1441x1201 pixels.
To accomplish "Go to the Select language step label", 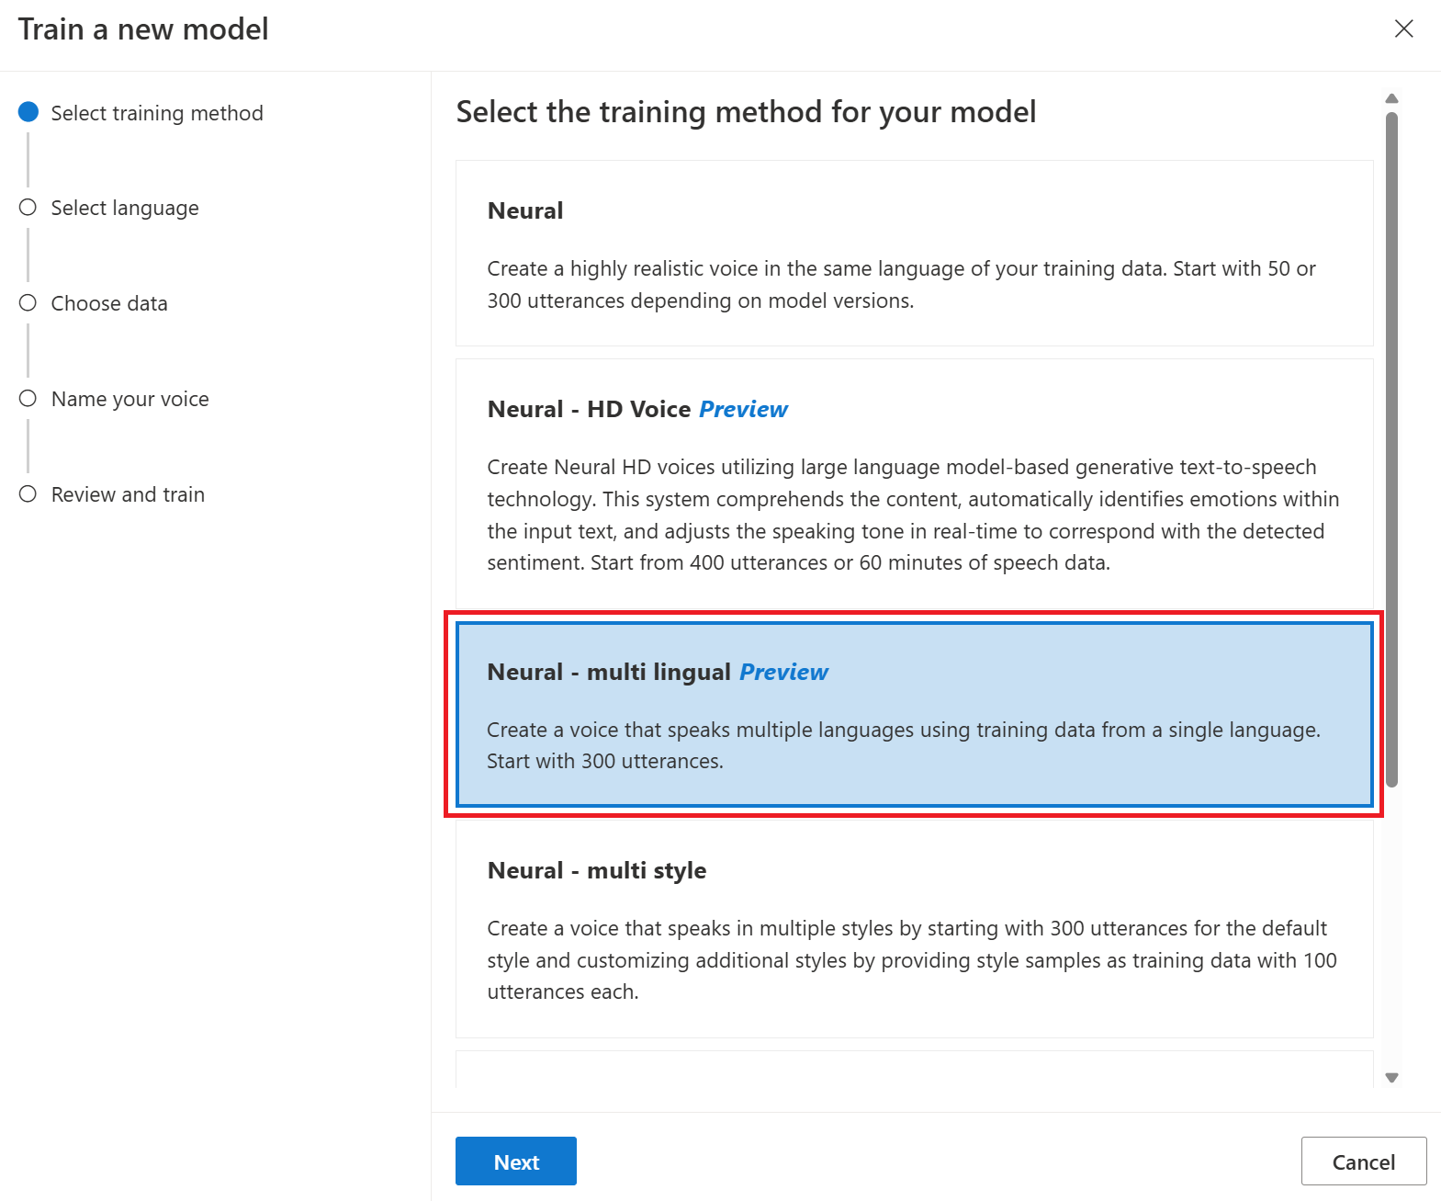I will [125, 208].
